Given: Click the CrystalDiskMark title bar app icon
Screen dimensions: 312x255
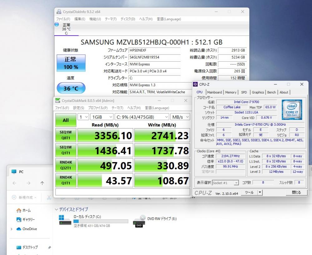Looking at the screenshot, I should [x=58, y=101].
